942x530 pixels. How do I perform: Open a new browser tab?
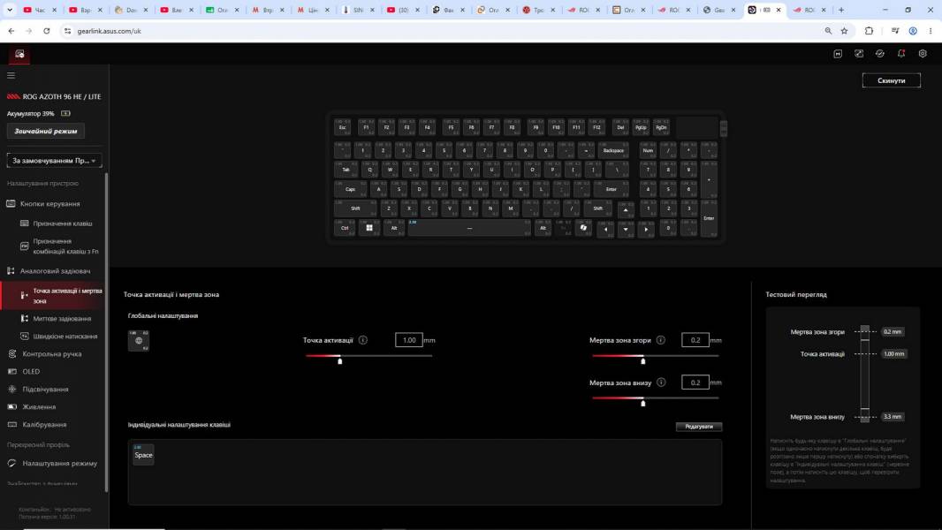841,10
